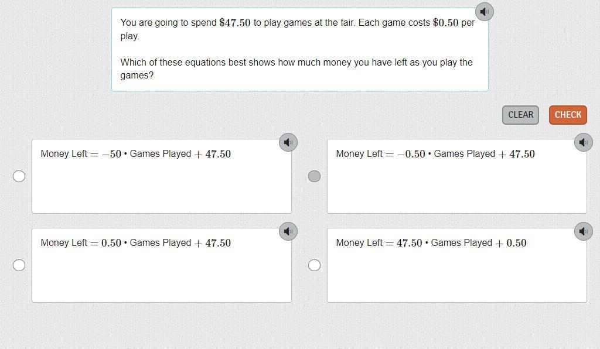Choose radio for 0.50 • Games Played + 47.50
600x349 pixels.
[x=19, y=265]
